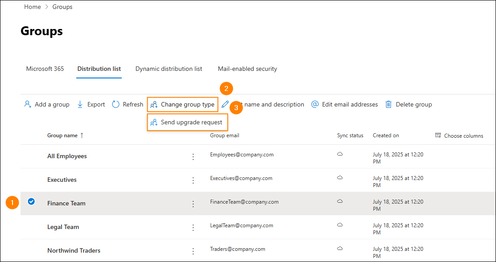The height and width of the screenshot is (262, 496).
Task: Select the Executives group row
Action: tap(258, 180)
